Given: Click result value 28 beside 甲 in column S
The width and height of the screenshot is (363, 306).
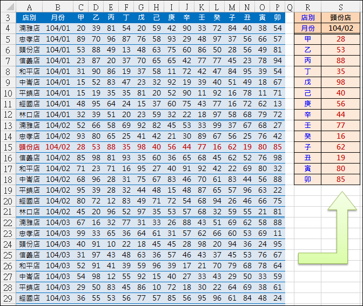Looking at the screenshot, I should click(x=340, y=39).
